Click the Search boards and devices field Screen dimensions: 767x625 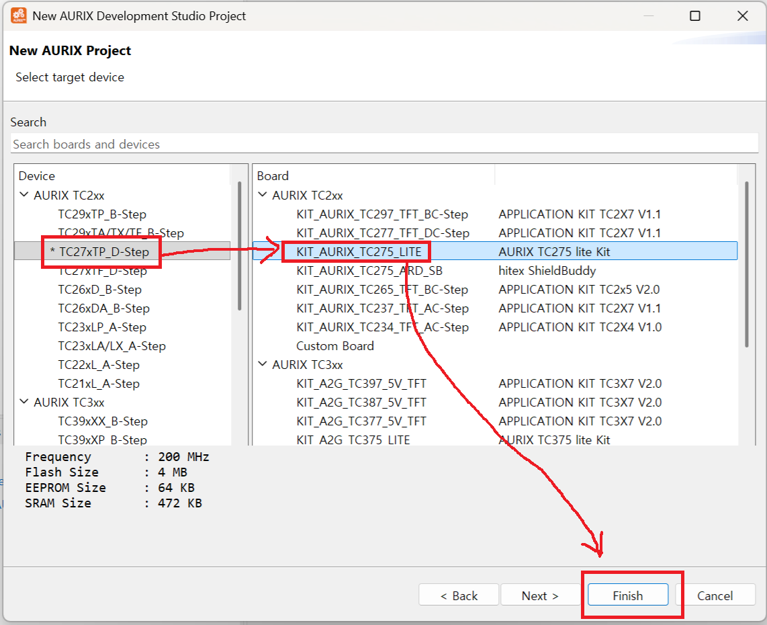[383, 144]
